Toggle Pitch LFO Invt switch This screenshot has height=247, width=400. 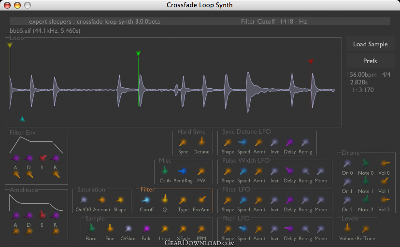274,230
